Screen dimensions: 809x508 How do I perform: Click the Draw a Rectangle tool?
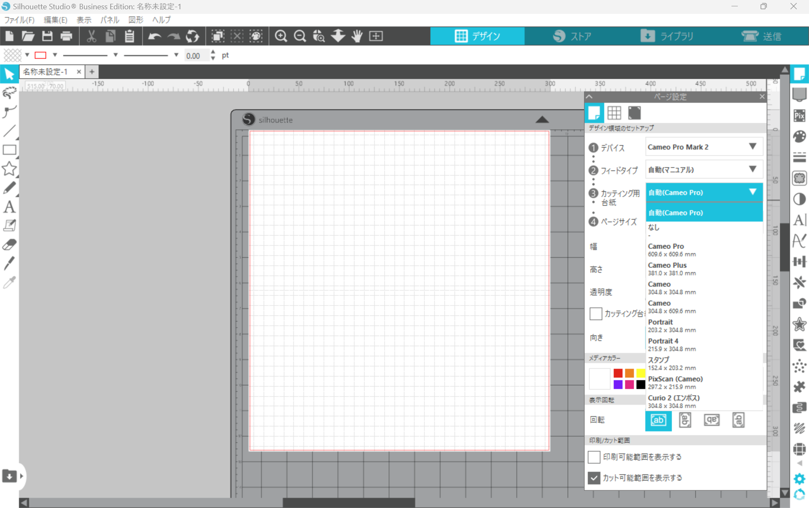[x=9, y=150]
